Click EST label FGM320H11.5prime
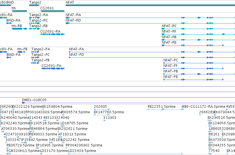Screen dimensions: 235x155 click(x=23, y=151)
